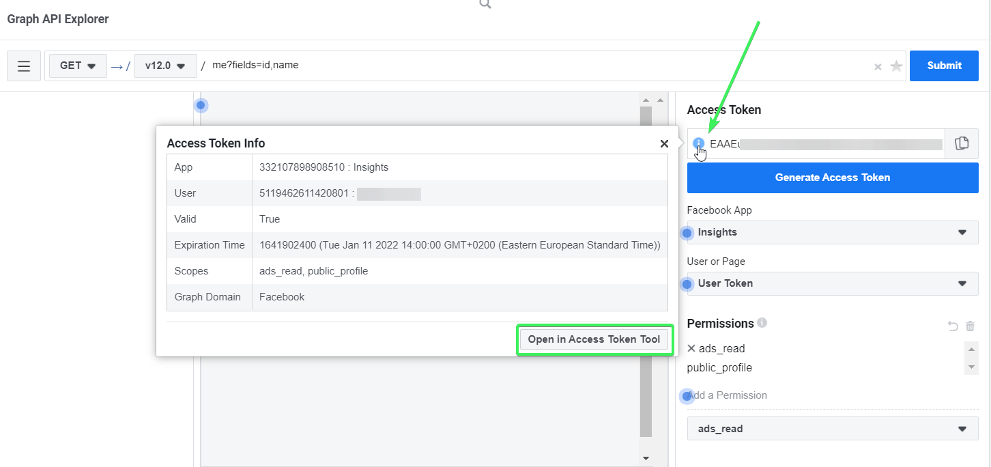
Task: Click the undo arrow beside Permissions
Action: pos(953,326)
